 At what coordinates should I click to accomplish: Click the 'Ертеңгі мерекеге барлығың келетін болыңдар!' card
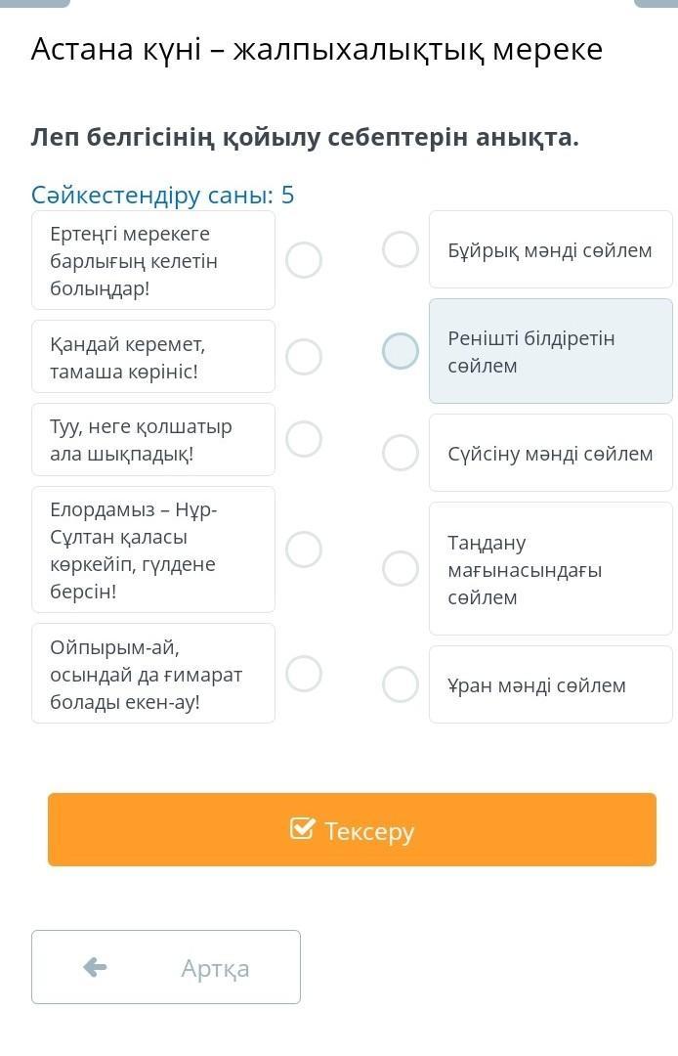click(153, 260)
